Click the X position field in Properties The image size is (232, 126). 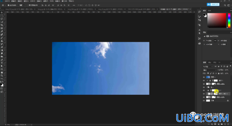209,44
